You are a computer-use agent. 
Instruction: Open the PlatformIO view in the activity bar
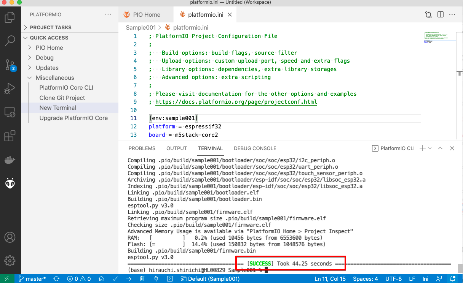coord(10,183)
